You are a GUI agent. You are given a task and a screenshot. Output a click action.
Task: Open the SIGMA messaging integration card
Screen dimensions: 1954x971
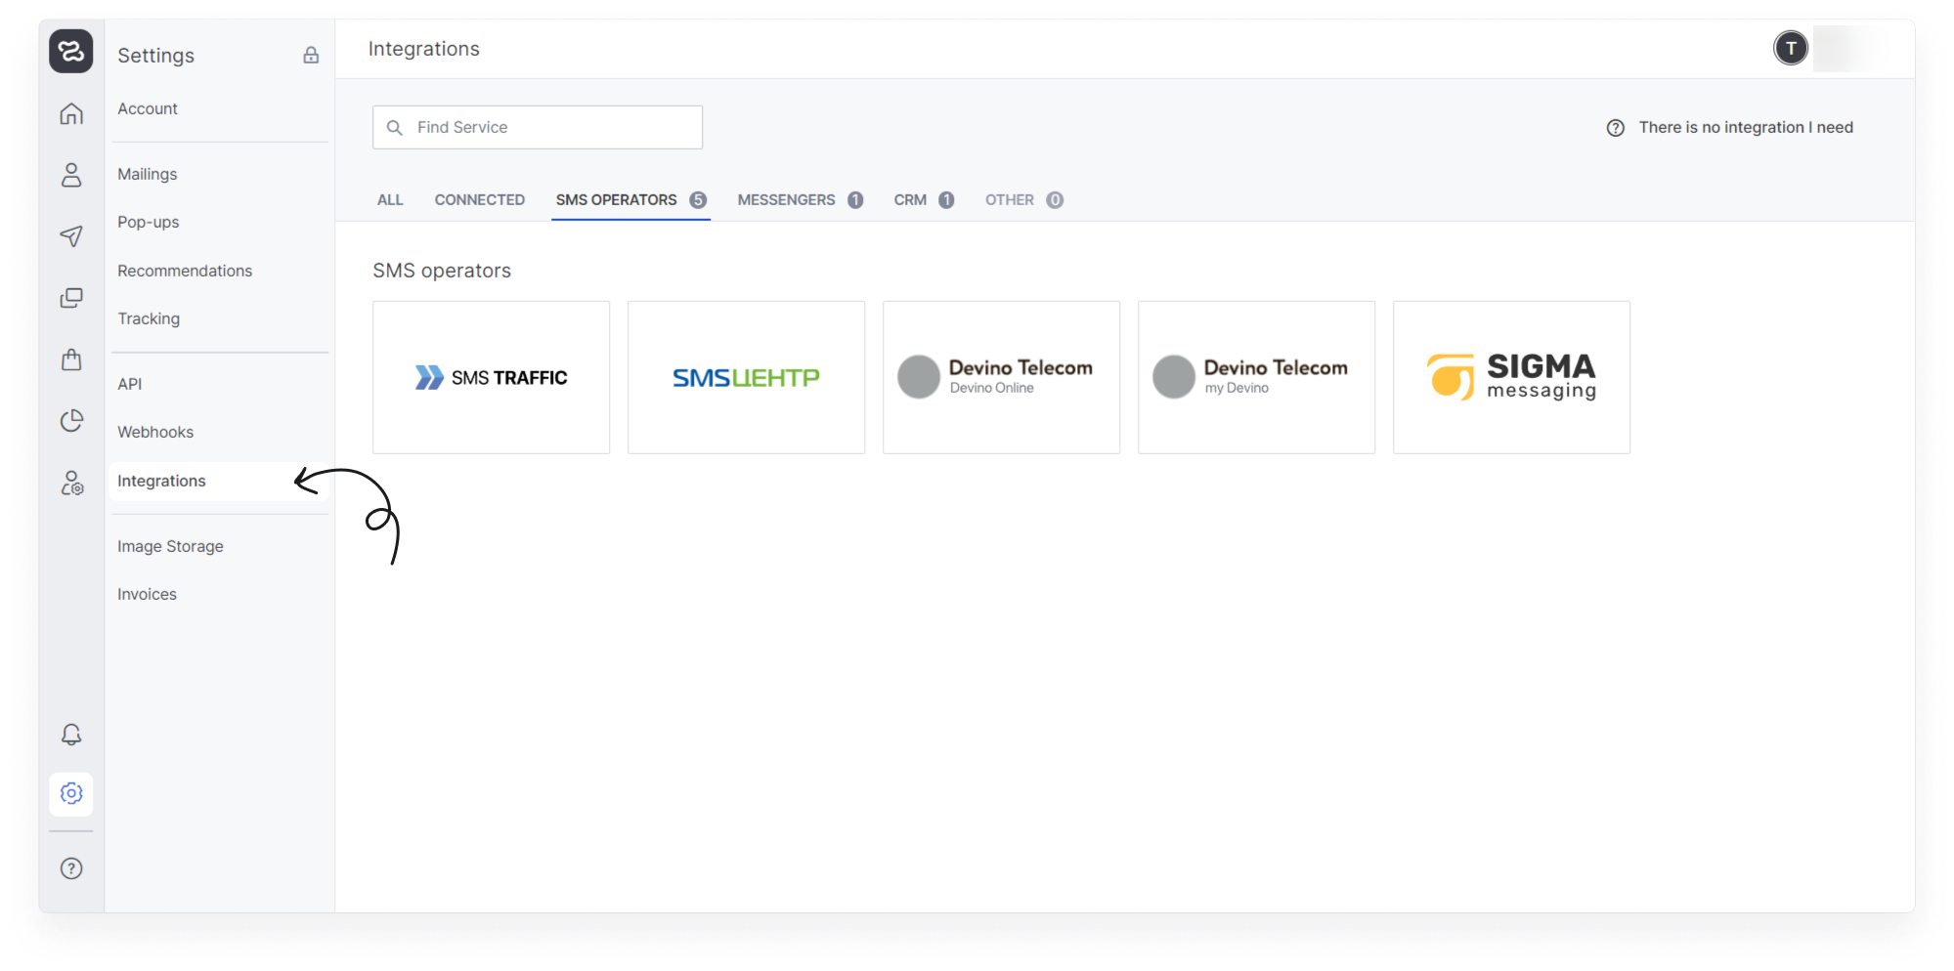tap(1512, 377)
